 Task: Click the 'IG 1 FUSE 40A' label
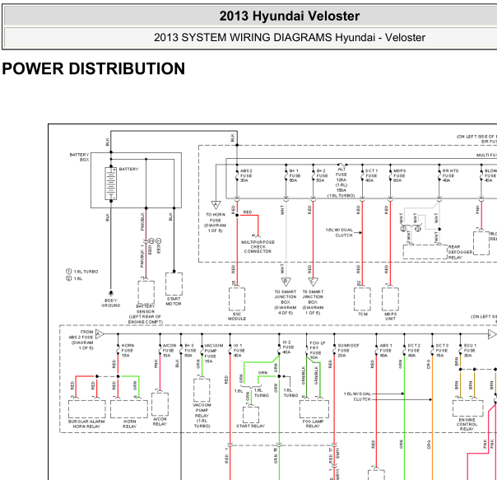tap(239, 350)
